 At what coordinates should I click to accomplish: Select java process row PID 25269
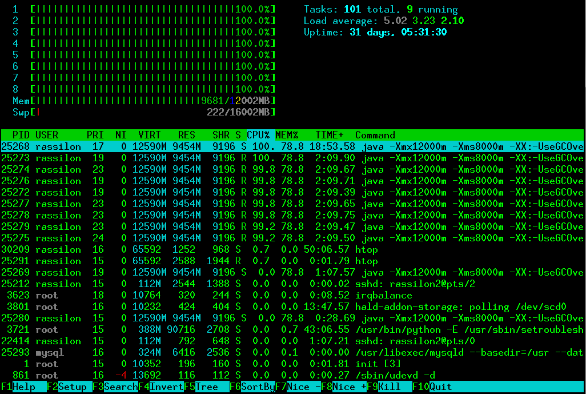[x=292, y=272]
